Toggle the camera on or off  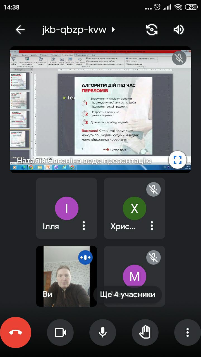coord(60,332)
